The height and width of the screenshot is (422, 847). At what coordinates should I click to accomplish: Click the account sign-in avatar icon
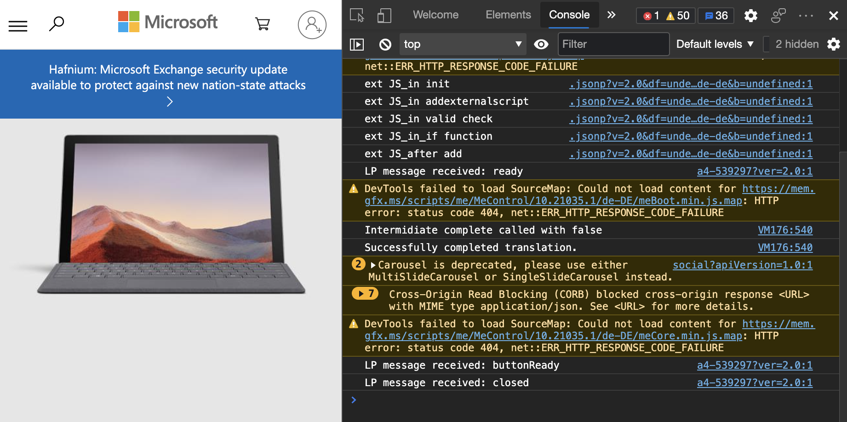pyautogui.click(x=312, y=25)
